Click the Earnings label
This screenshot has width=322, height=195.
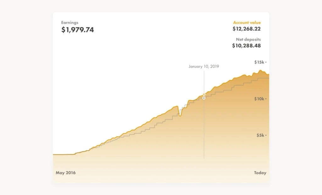coord(70,23)
